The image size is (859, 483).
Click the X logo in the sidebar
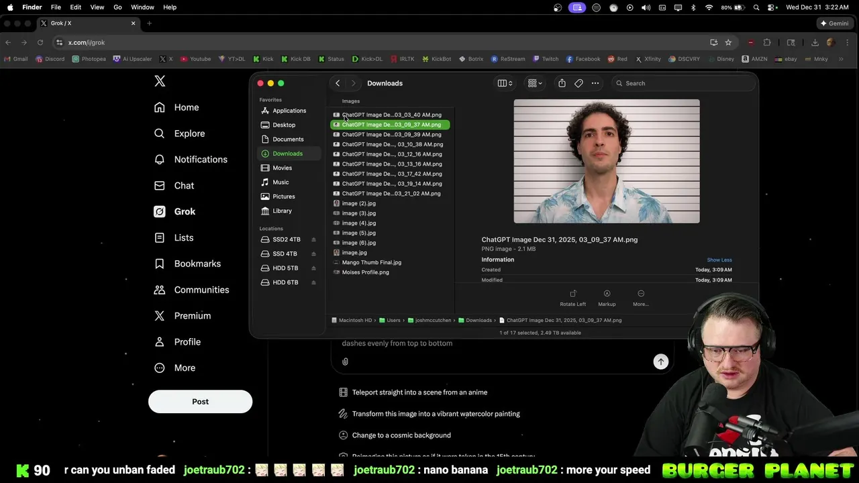[160, 81]
